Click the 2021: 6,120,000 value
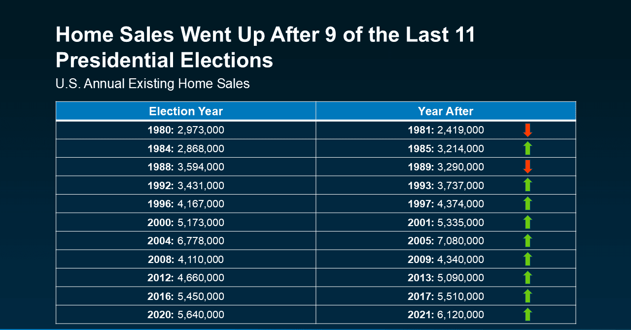This screenshot has height=330, width=631. coord(446,315)
